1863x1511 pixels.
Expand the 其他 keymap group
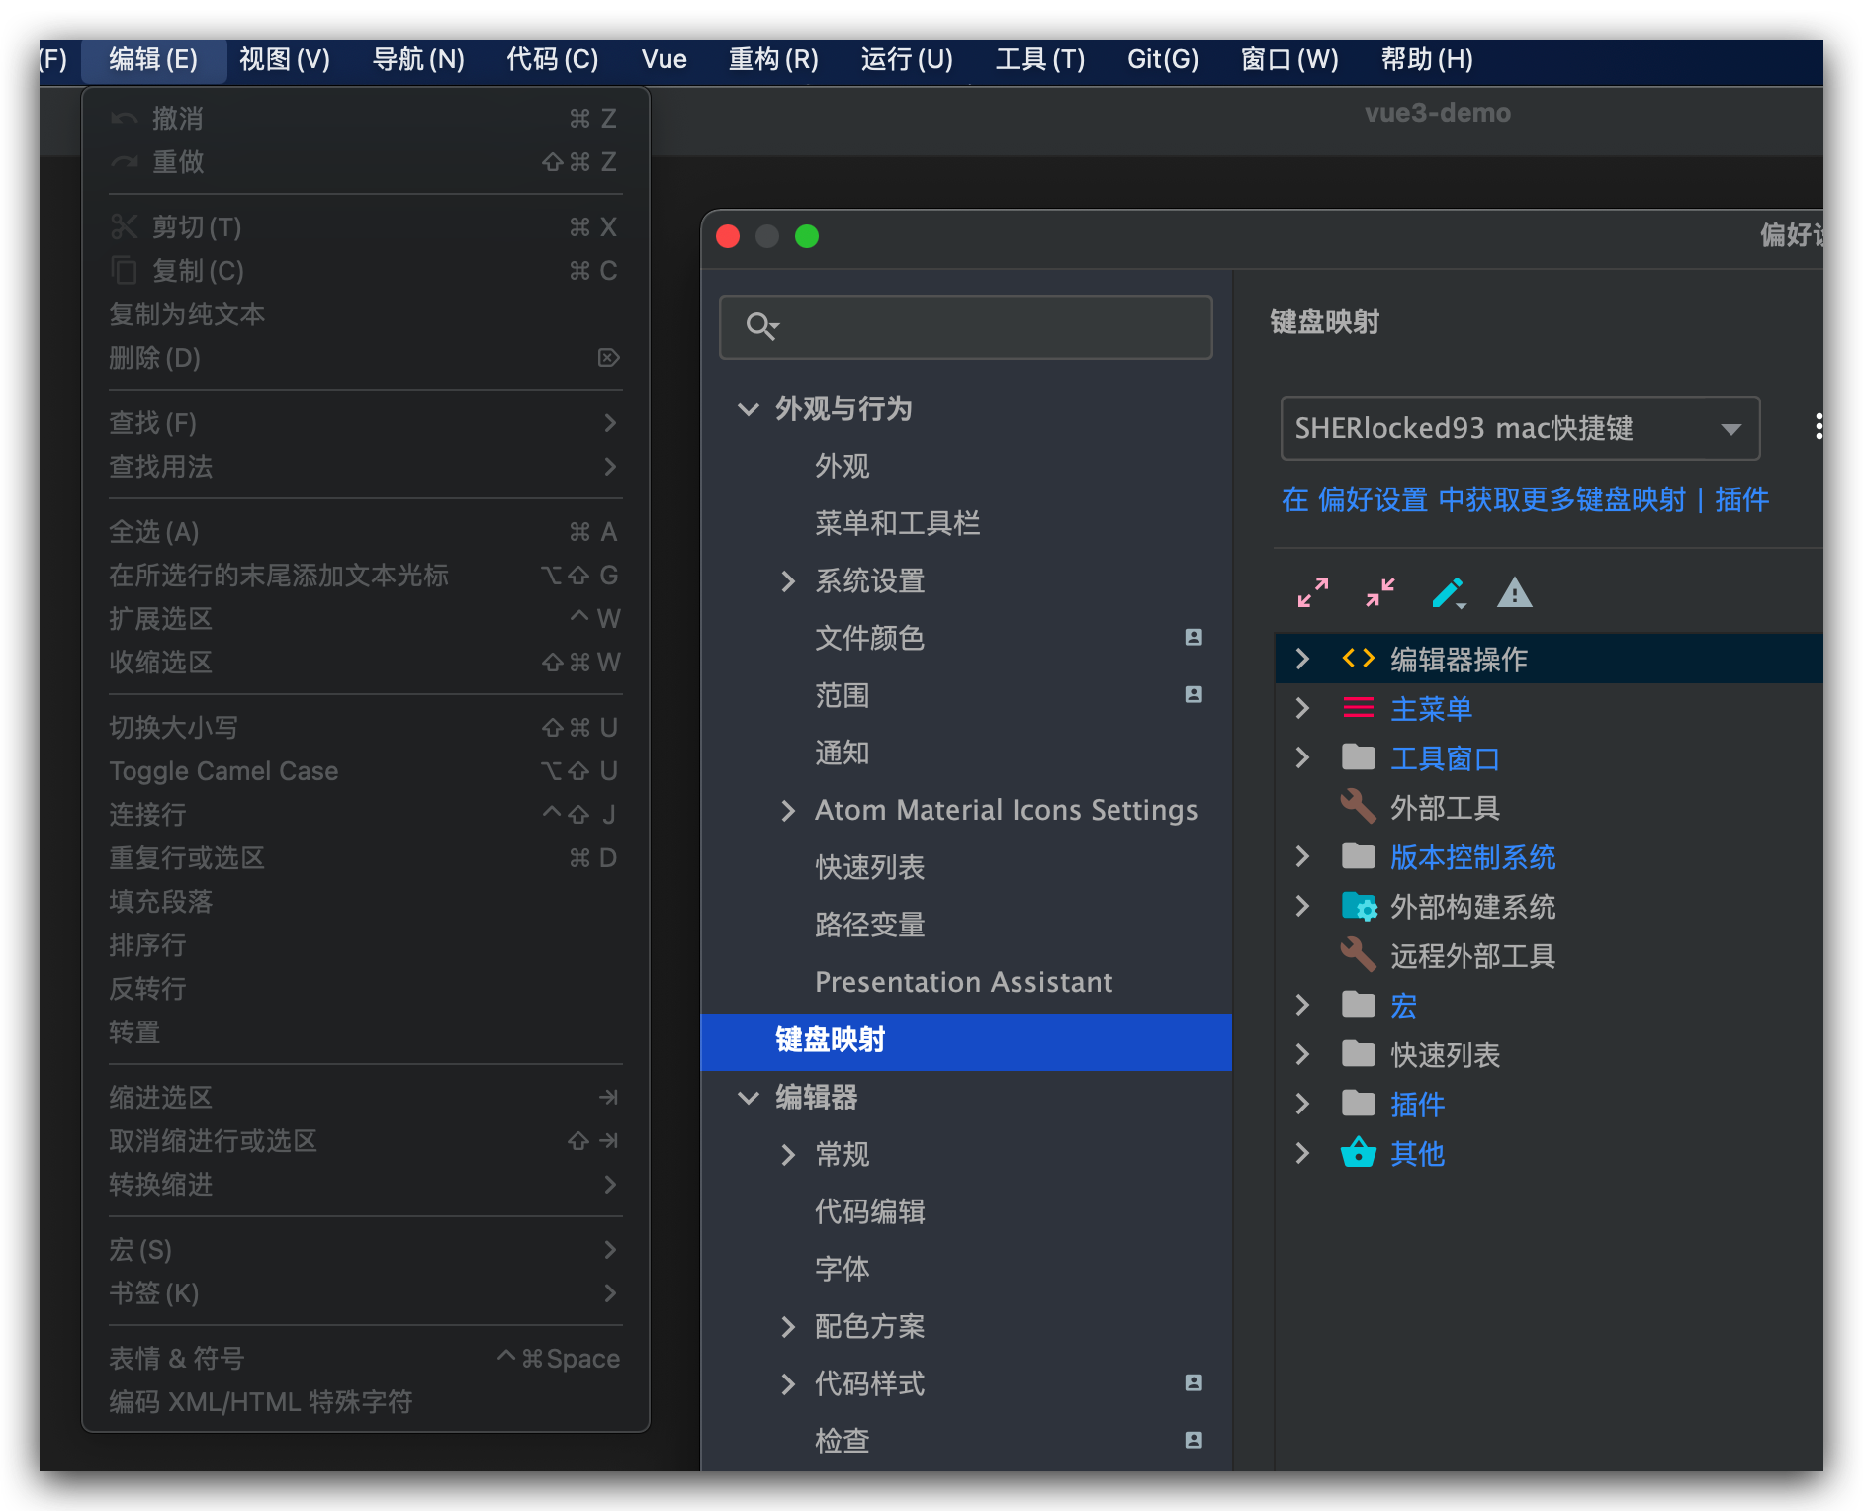click(x=1302, y=1153)
